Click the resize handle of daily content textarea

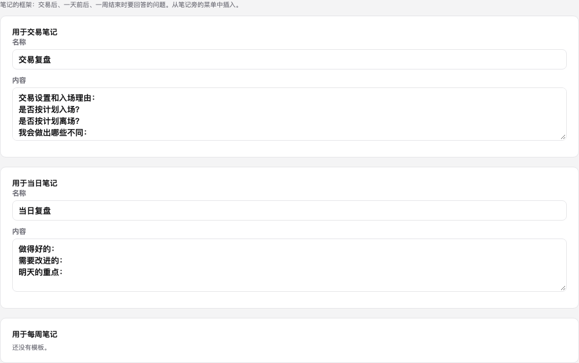coord(563,288)
